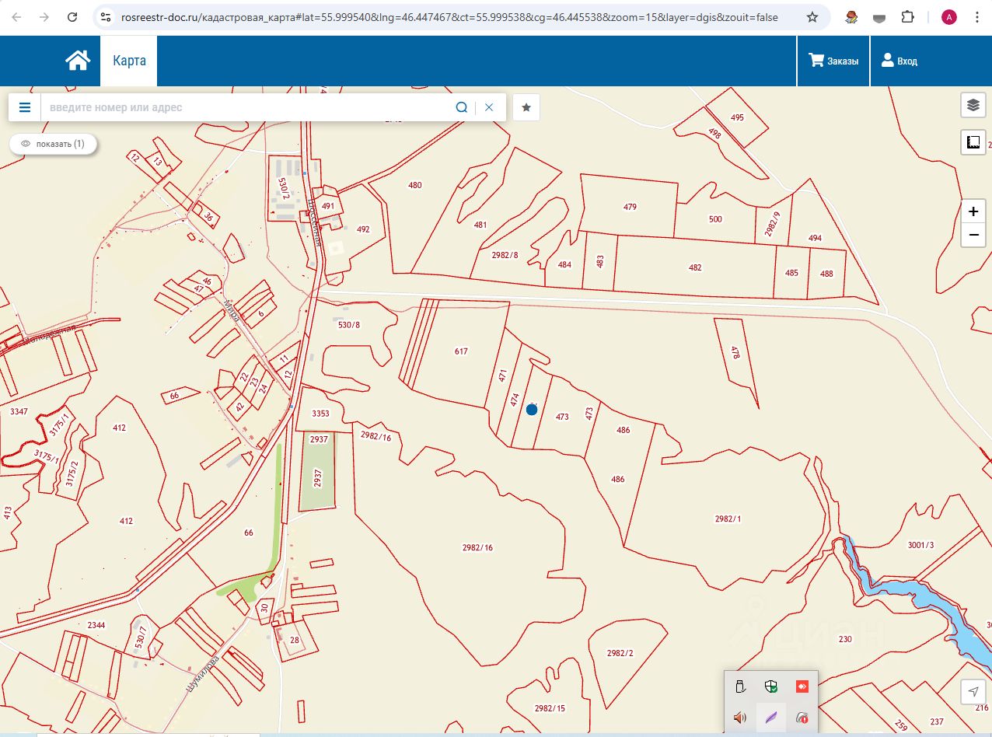Locate my position with the arrow button
Screen dimensions: 992x737
pyautogui.click(x=973, y=691)
